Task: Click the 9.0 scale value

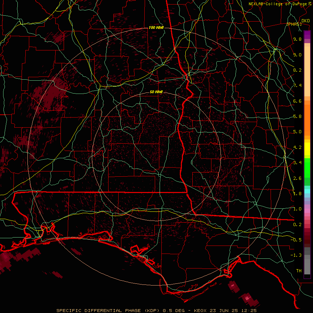Action: tap(297, 55)
